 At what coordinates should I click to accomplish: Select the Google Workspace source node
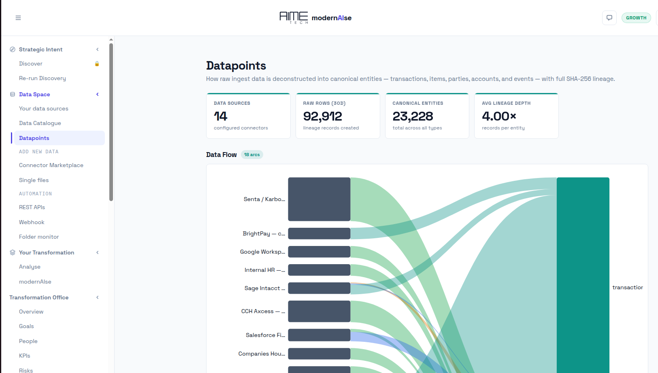pyautogui.click(x=319, y=252)
